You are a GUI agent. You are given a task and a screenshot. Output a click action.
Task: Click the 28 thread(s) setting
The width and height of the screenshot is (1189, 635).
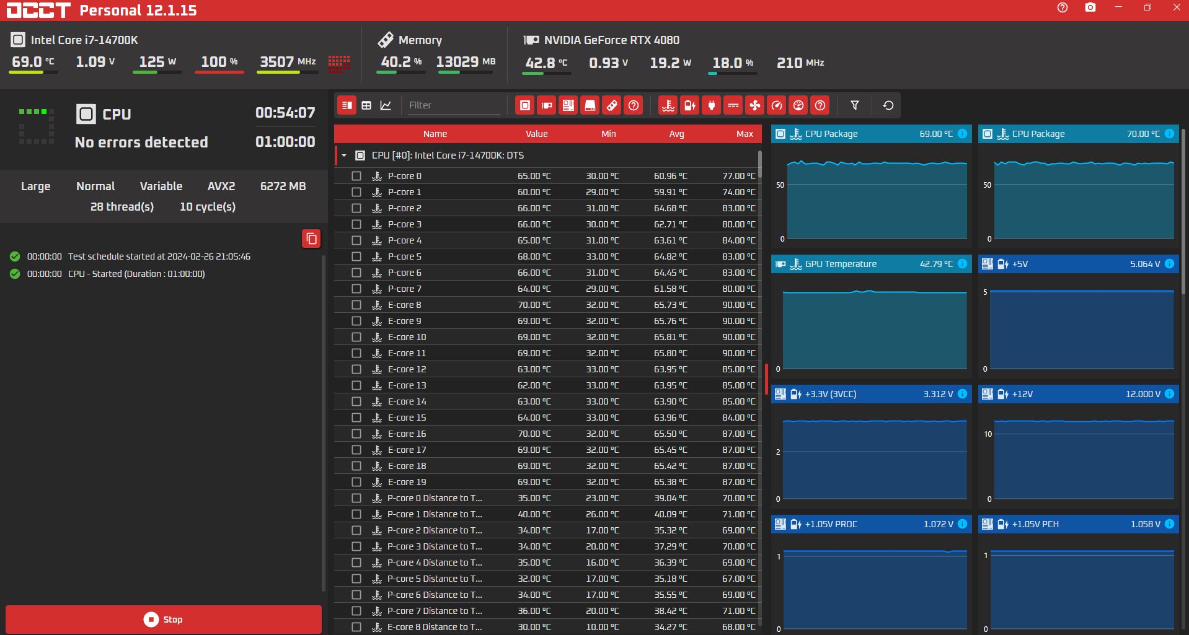[122, 207]
